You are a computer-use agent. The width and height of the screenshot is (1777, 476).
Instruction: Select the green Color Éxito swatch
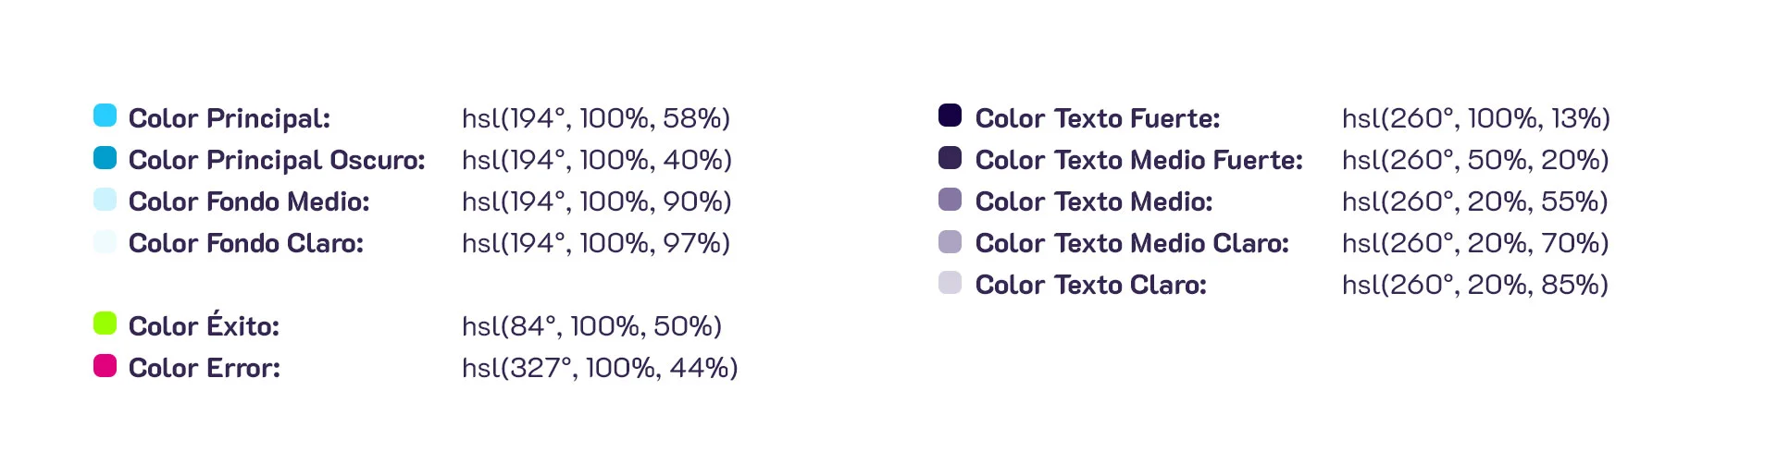click(x=106, y=323)
